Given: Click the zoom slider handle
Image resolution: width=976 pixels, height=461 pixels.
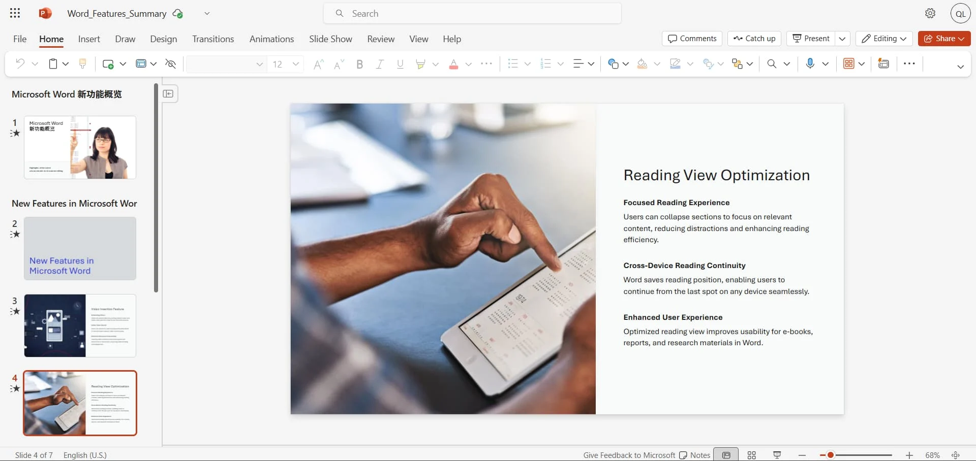Looking at the screenshot, I should pos(830,455).
